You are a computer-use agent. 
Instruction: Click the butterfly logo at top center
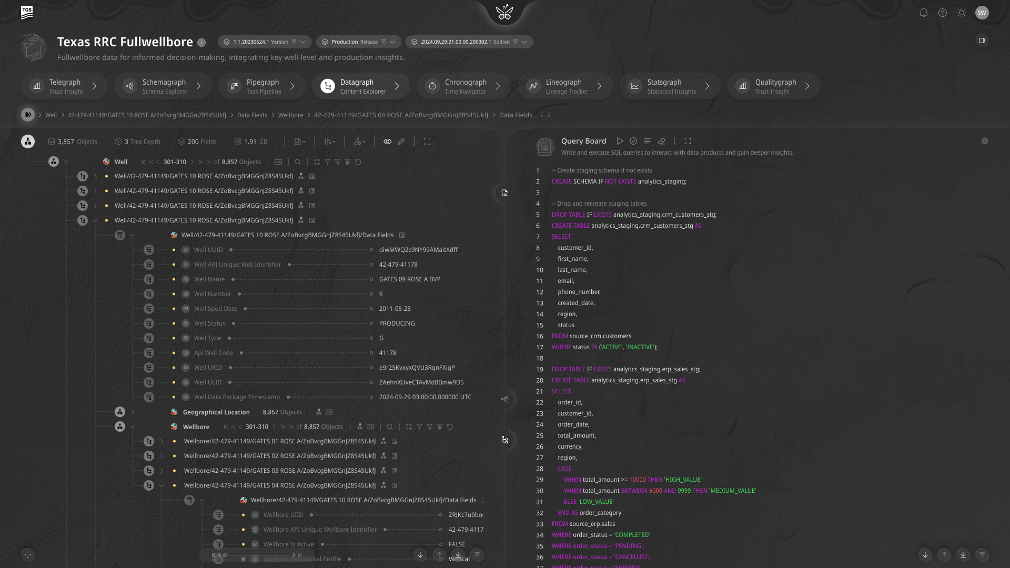pos(504,12)
